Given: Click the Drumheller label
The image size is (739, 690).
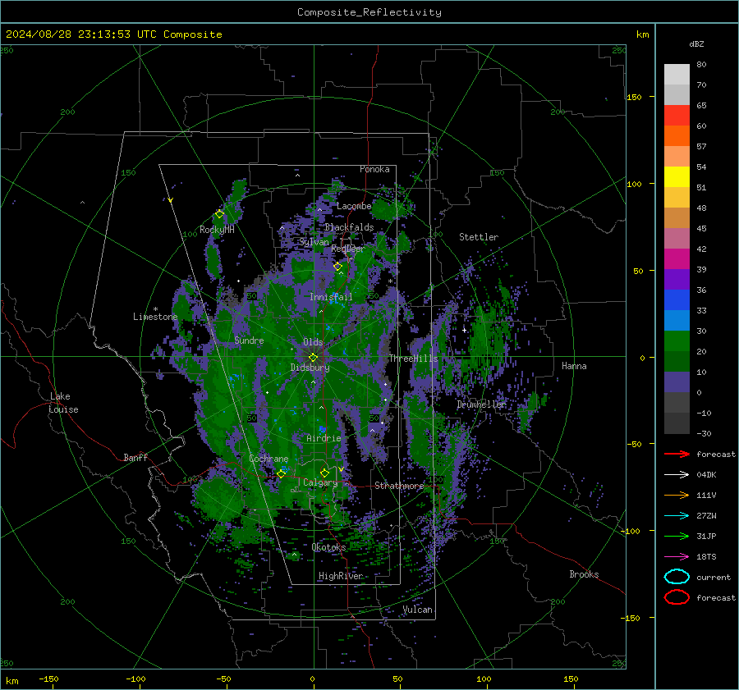Looking at the screenshot, I should [x=481, y=404].
